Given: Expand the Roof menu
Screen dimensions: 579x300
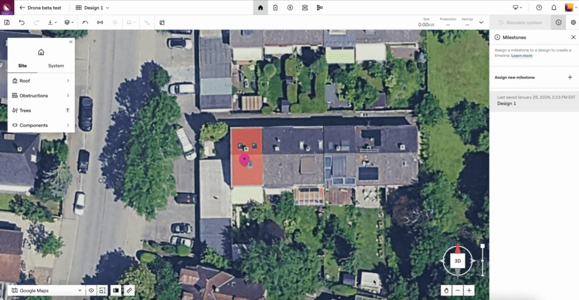Looking at the screenshot, I should pos(41,81).
